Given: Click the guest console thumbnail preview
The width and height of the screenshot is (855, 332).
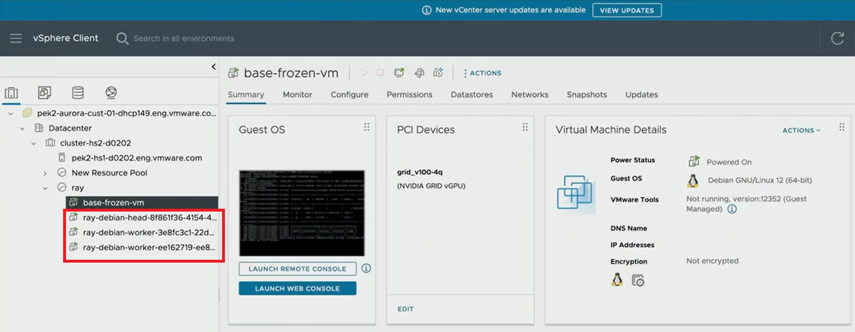Looking at the screenshot, I should [x=302, y=213].
